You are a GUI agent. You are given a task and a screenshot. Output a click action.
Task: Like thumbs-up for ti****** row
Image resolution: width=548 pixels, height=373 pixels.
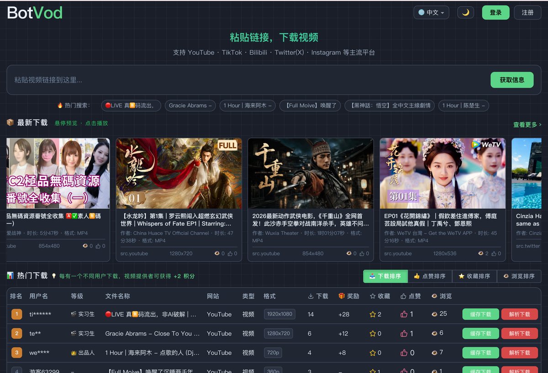click(404, 314)
